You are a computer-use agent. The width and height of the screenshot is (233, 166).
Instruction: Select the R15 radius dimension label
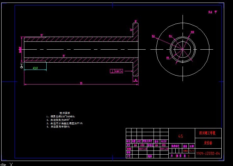(168, 58)
